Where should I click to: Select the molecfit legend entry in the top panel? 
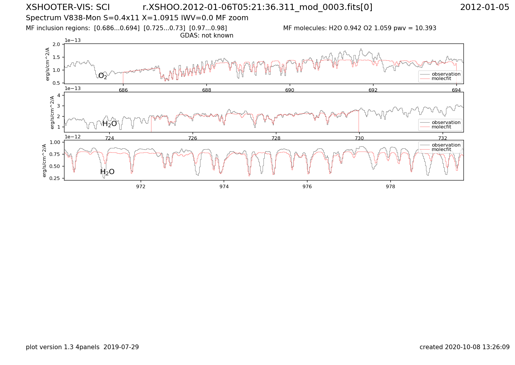pyautogui.click(x=441, y=79)
